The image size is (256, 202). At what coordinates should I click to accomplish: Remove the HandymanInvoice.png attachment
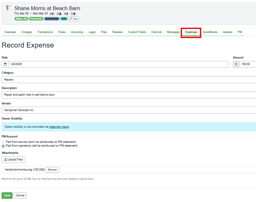point(52,170)
